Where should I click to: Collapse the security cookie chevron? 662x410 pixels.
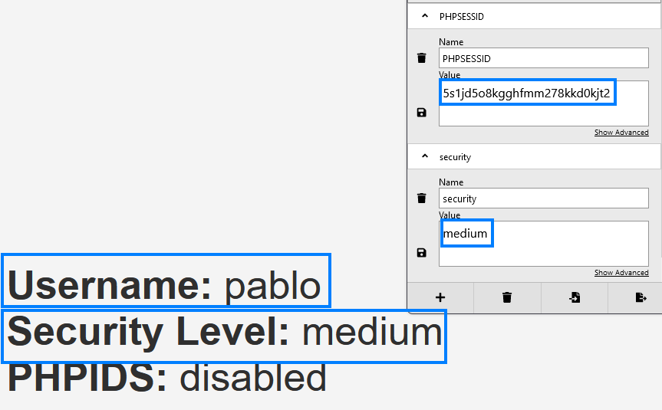pyautogui.click(x=425, y=156)
